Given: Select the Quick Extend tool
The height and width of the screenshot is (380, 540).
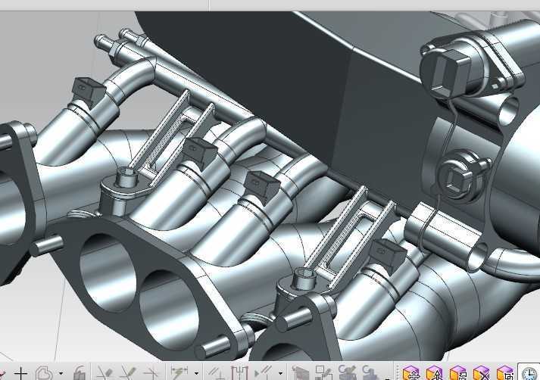Looking at the screenshot, I should 127,373.
